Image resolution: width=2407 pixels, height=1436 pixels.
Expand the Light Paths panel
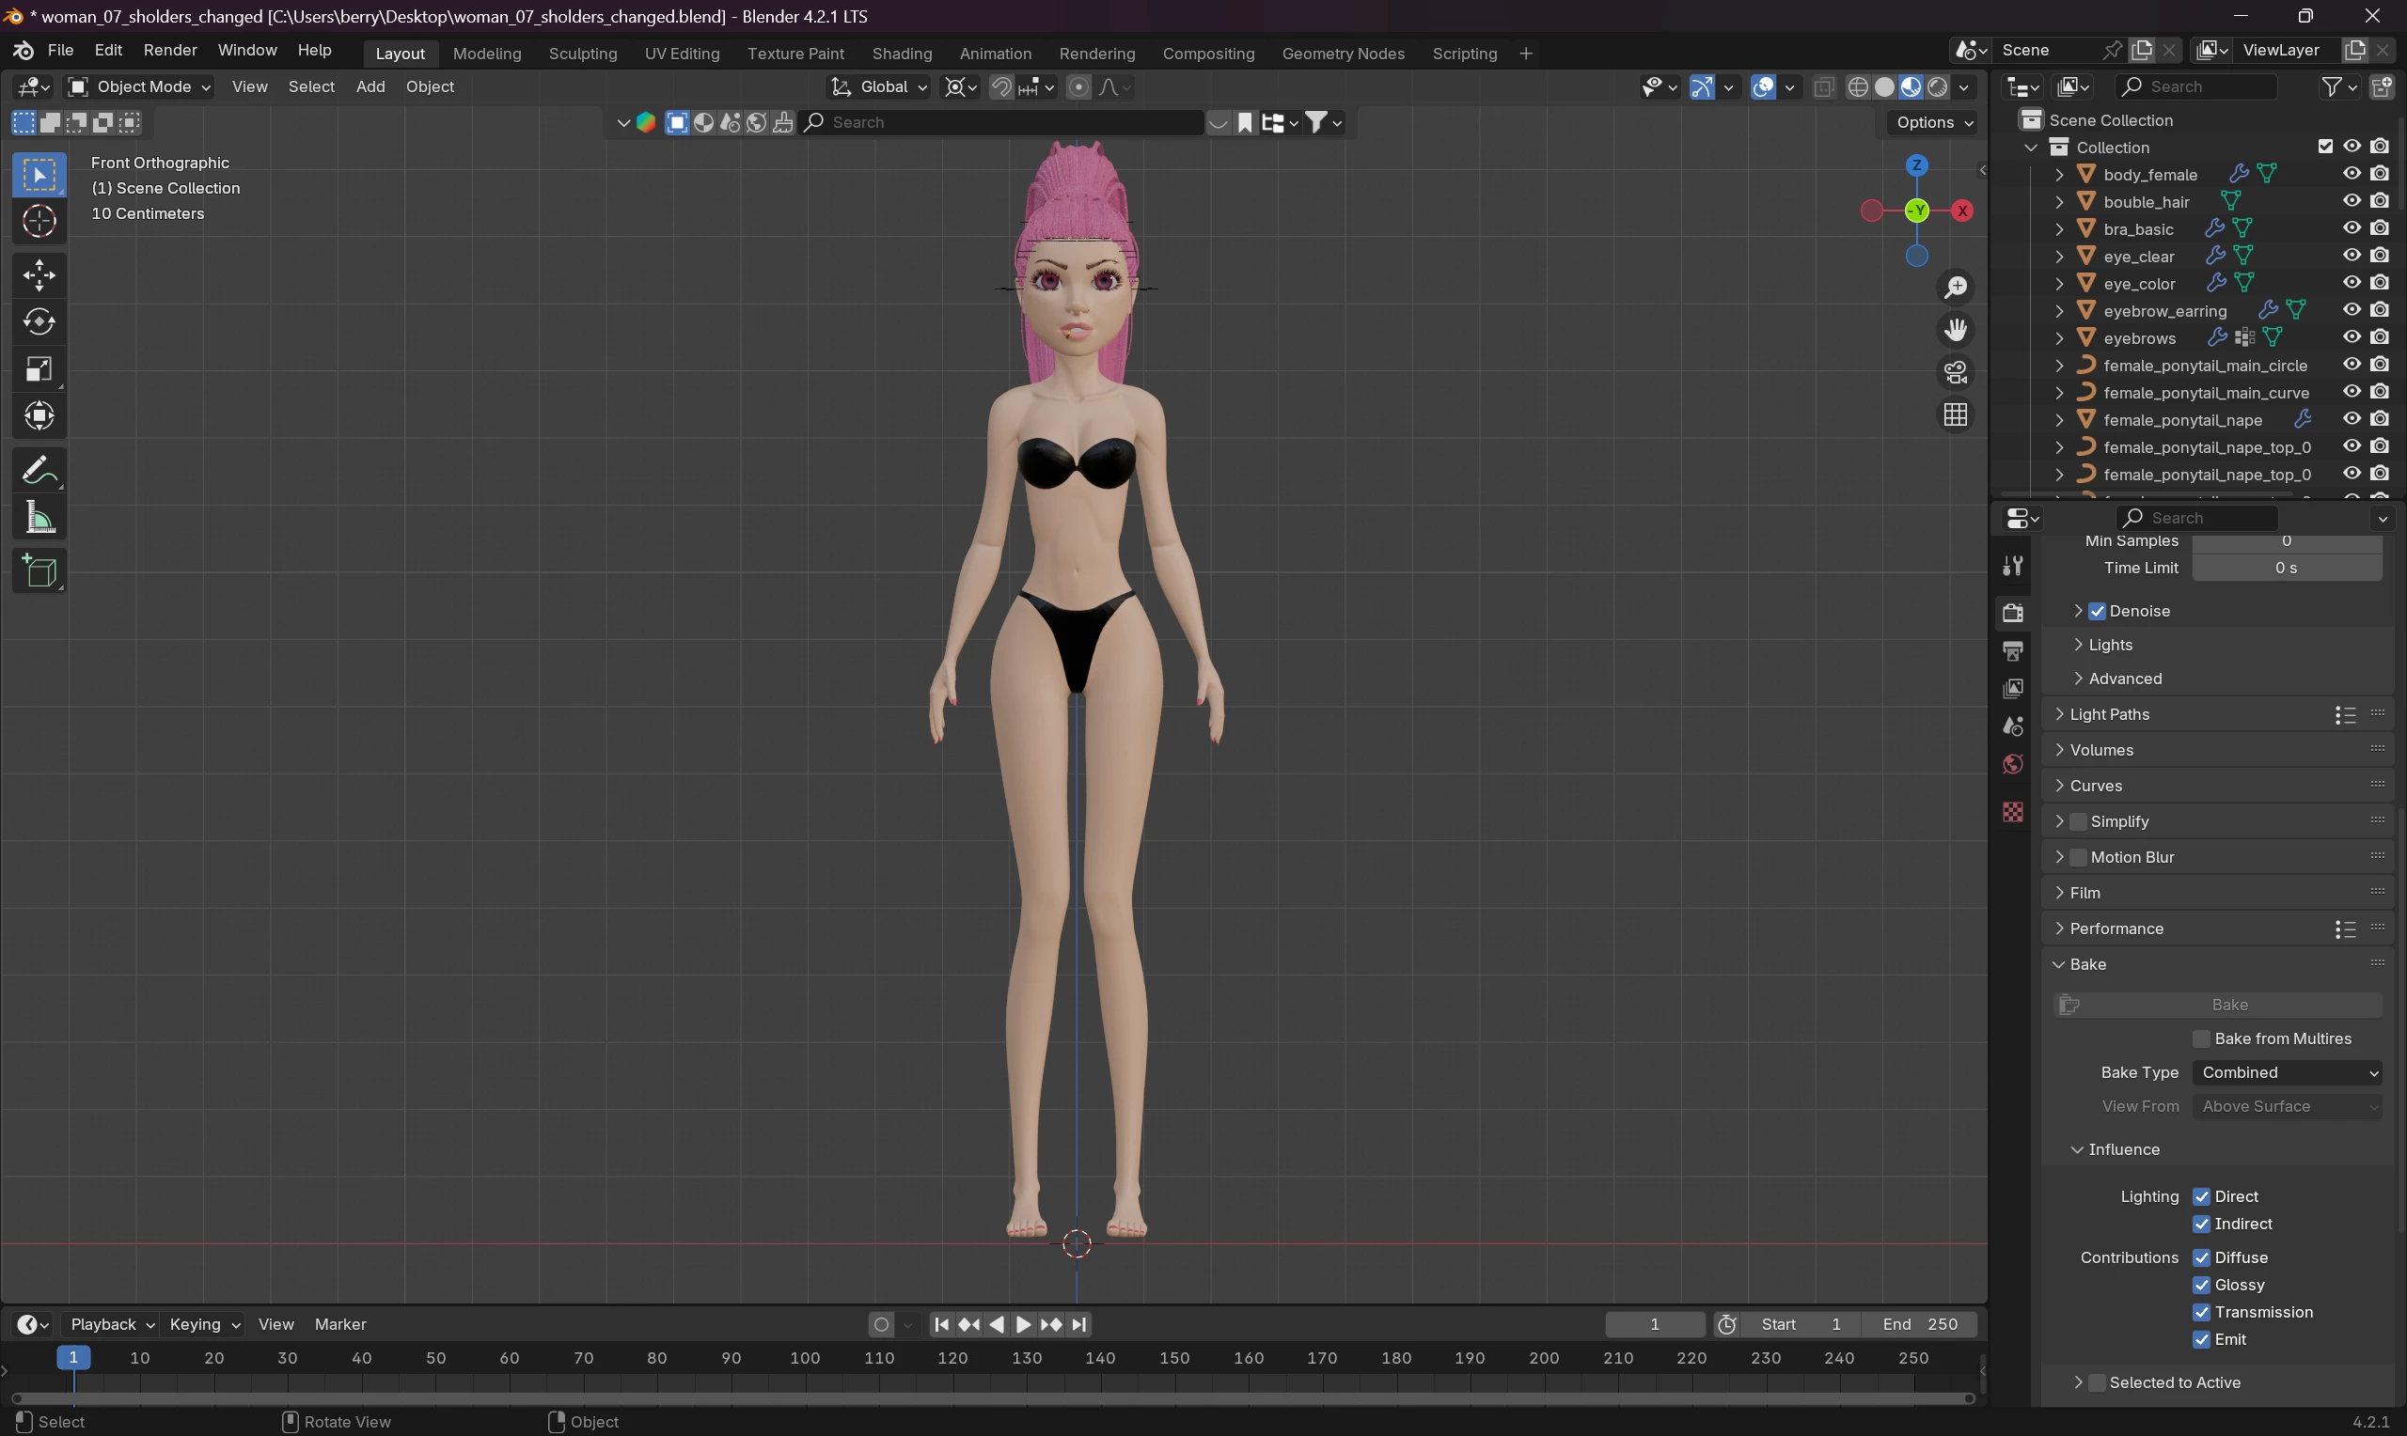tap(2110, 714)
